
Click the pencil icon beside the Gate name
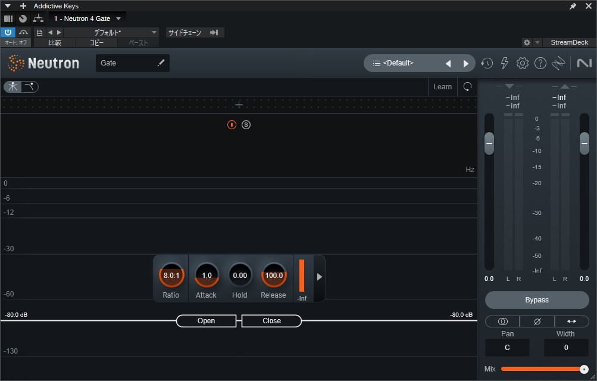tap(161, 63)
